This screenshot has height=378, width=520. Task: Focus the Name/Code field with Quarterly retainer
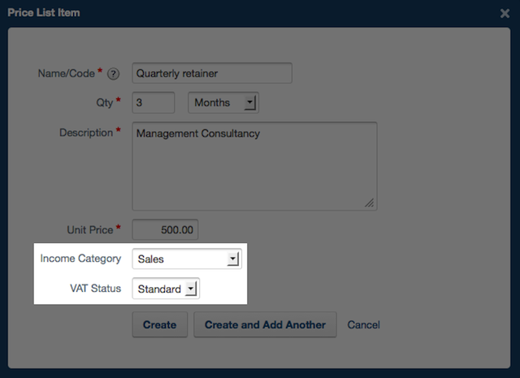211,73
